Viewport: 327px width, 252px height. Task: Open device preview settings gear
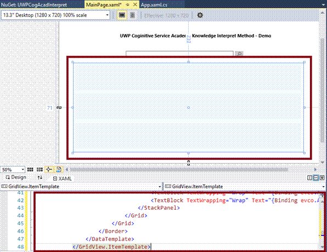(x=200, y=15)
